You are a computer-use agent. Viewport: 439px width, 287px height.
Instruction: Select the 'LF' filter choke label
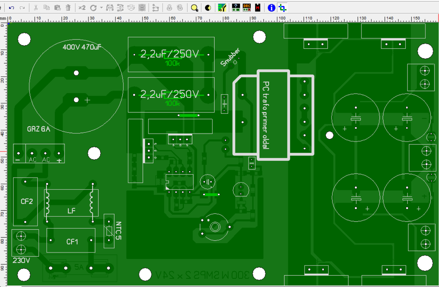[71, 211]
